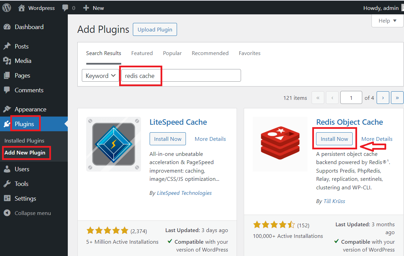
Task: Open the Howdy, admin account menu
Action: point(381,8)
